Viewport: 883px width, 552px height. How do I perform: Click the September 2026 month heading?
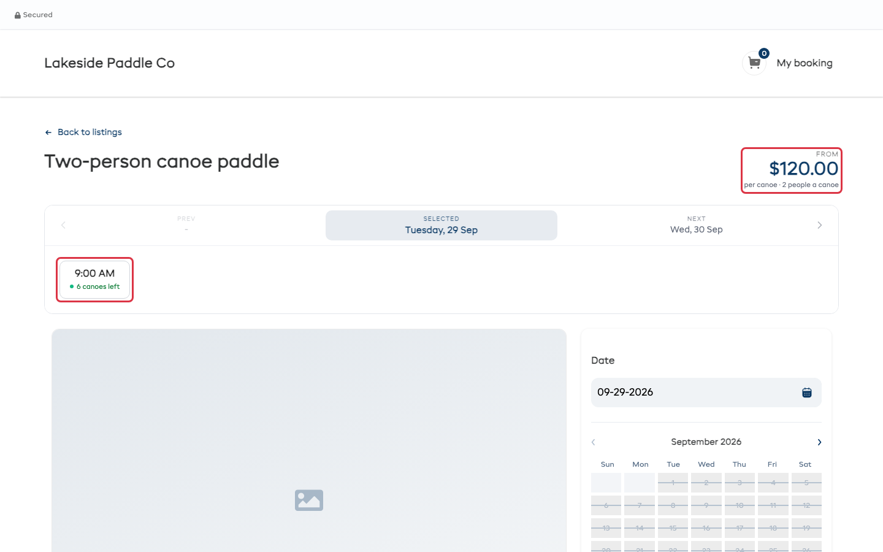[x=706, y=442]
